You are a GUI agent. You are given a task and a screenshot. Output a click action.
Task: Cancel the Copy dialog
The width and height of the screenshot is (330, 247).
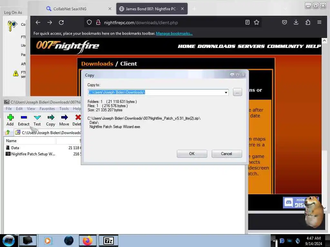pos(227,153)
